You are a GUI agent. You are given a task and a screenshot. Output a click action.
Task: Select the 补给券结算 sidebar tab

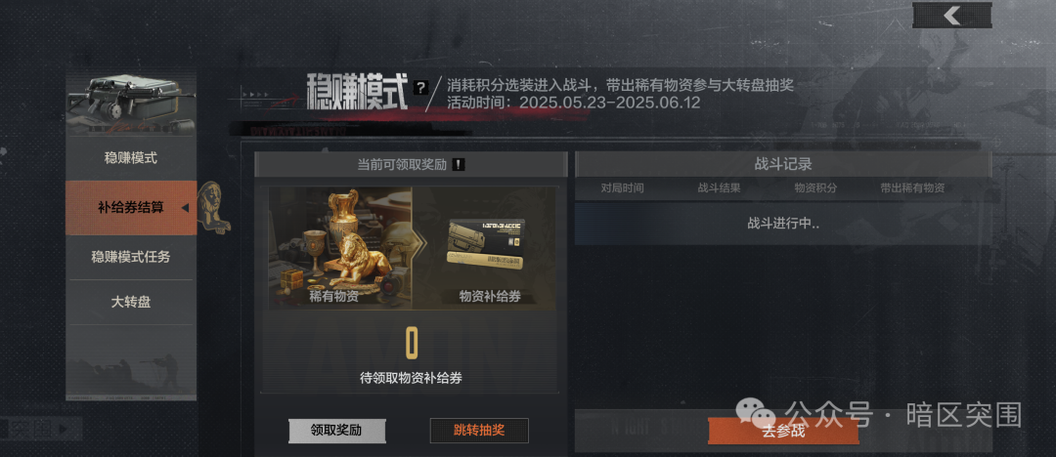(131, 208)
